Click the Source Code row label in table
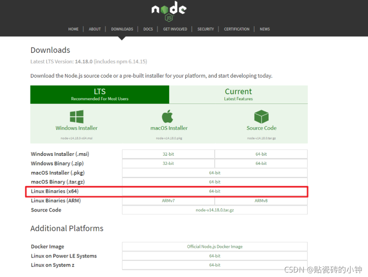Viewport: 368px width, 277px height. pos(46,210)
